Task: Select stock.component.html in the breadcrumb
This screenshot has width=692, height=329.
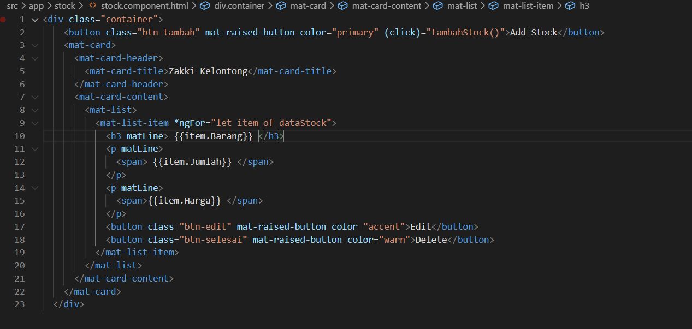Action: click(x=144, y=5)
